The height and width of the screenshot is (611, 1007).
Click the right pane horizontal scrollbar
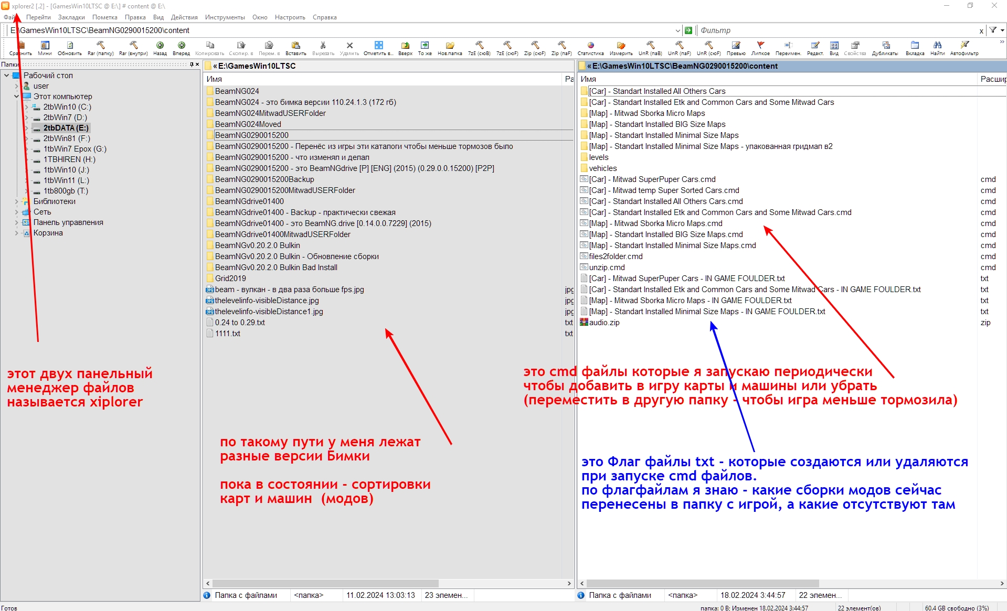[x=703, y=583]
